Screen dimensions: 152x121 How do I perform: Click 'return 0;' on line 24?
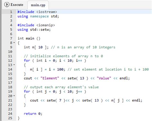[33, 114]
